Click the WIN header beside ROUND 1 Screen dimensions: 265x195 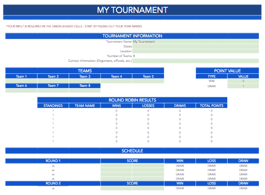(x=180, y=161)
